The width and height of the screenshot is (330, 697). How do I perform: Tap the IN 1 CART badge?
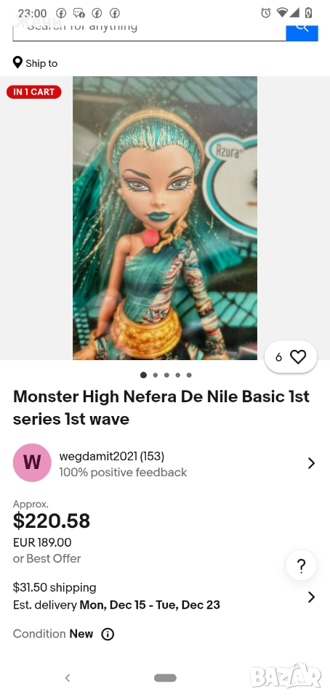point(34,92)
